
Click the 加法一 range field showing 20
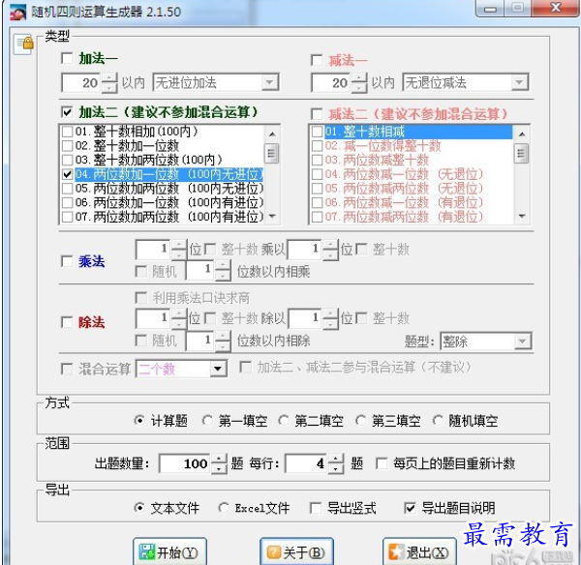81,82
